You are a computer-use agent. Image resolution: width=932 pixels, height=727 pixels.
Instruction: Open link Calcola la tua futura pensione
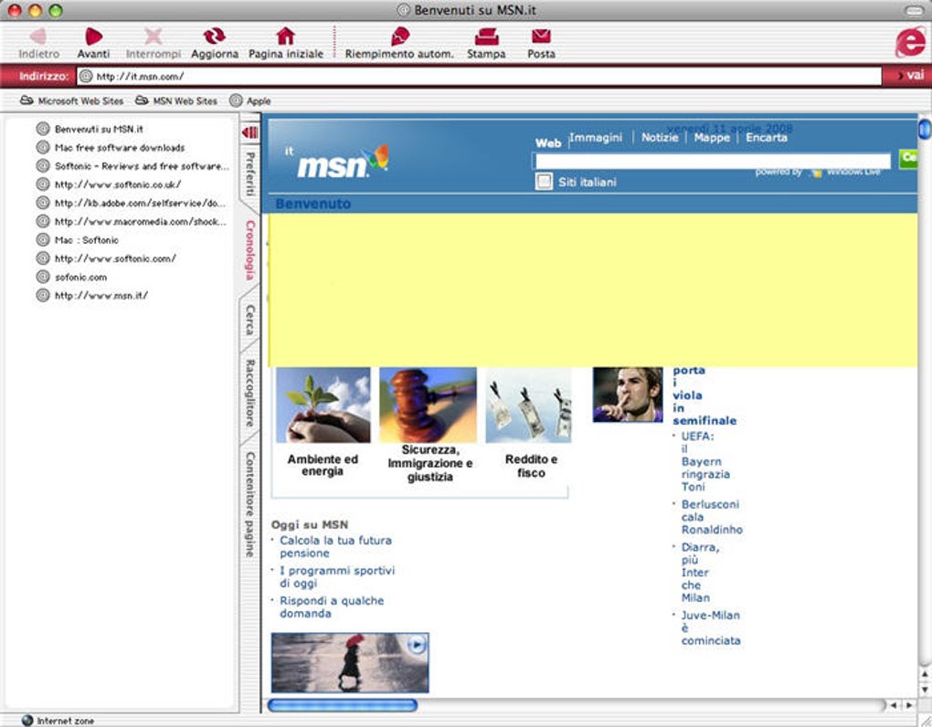[x=336, y=546]
